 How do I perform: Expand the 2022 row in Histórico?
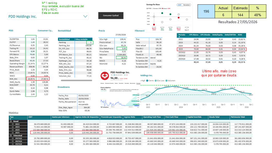13,124
